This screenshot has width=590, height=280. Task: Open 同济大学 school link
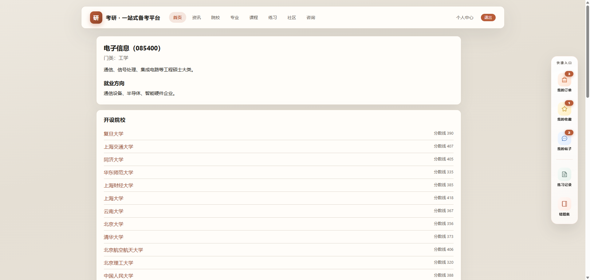pyautogui.click(x=113, y=160)
